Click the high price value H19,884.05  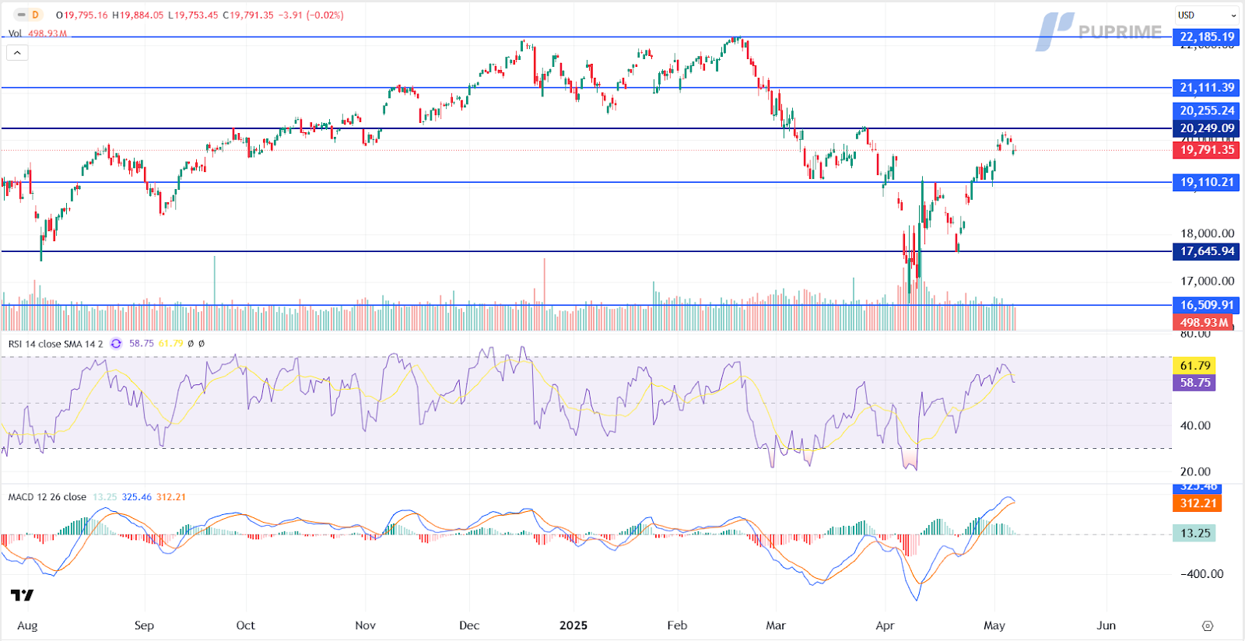click(138, 15)
